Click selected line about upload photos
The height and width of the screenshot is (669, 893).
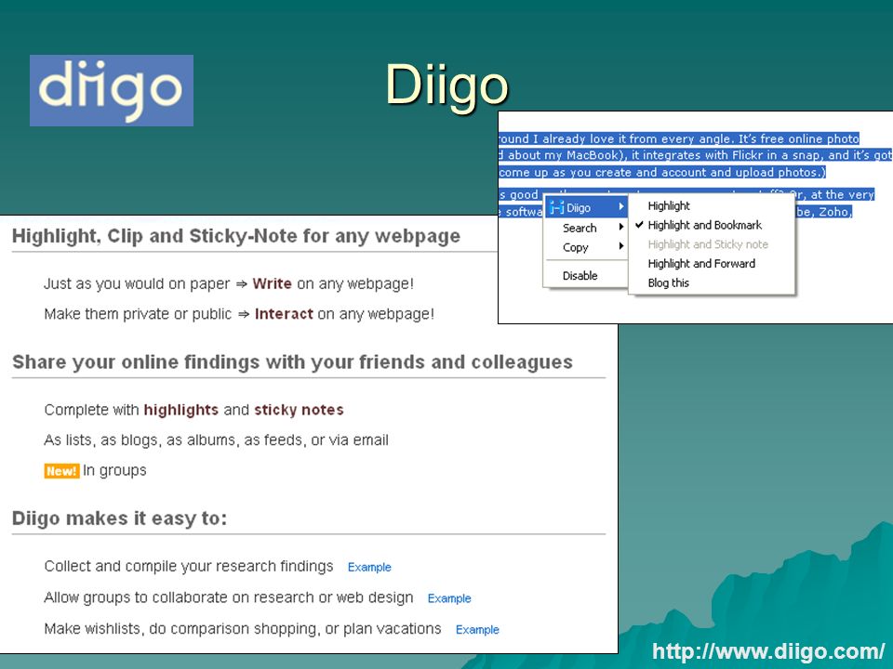662,173
